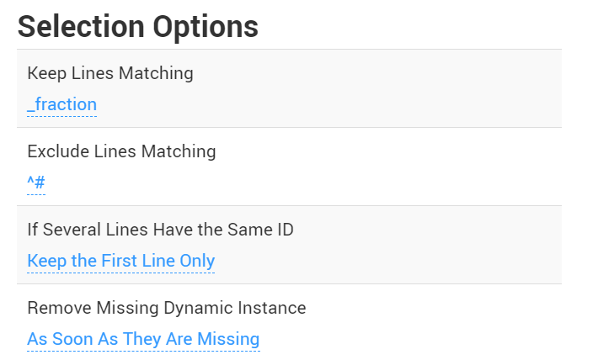598x360 pixels.
Task: Click the 'Exclude Lines Matching' label
Action: [x=121, y=151]
